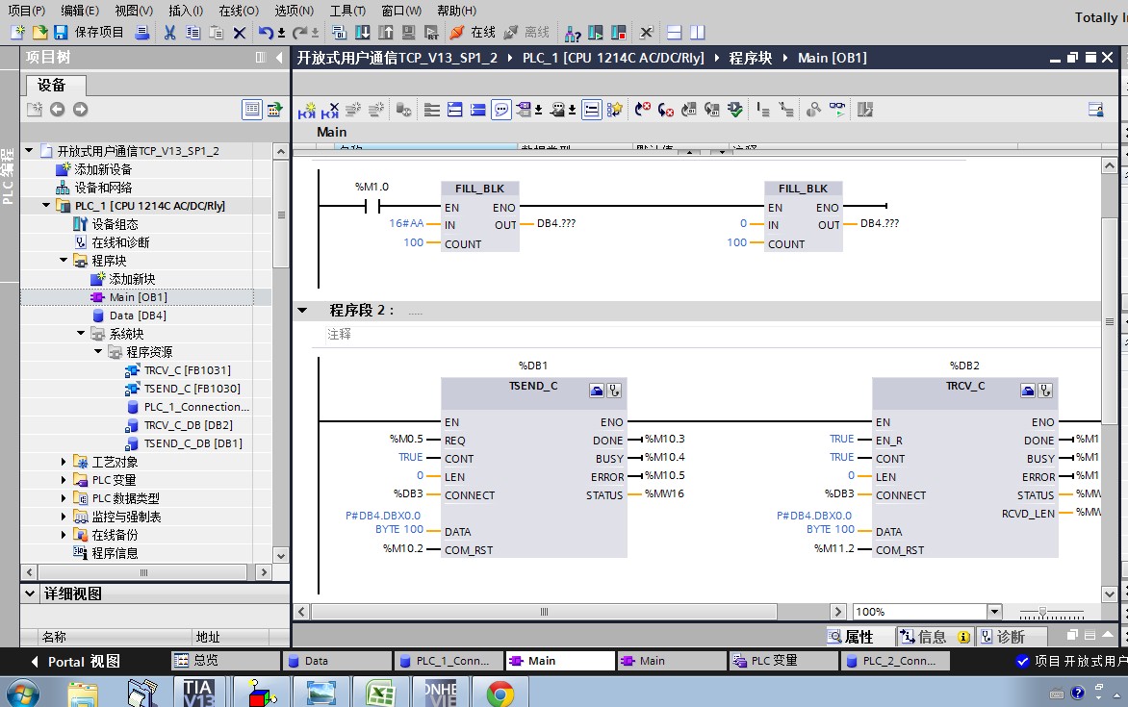1128x707 pixels.
Task: Click the 100% zoom input field
Action: pyautogui.click(x=920, y=612)
